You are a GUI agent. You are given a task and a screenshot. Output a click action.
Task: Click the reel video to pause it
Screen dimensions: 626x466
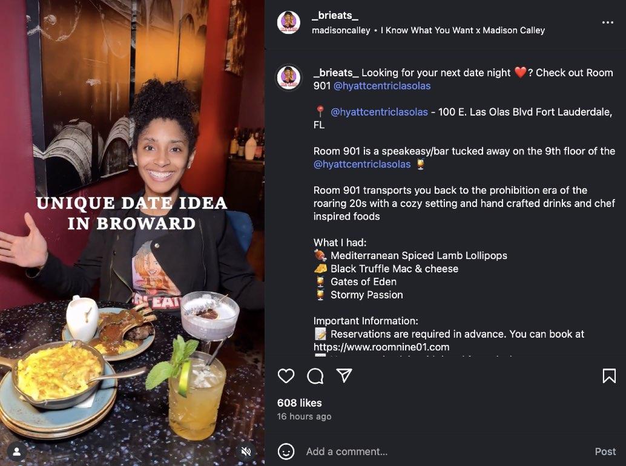click(x=132, y=233)
